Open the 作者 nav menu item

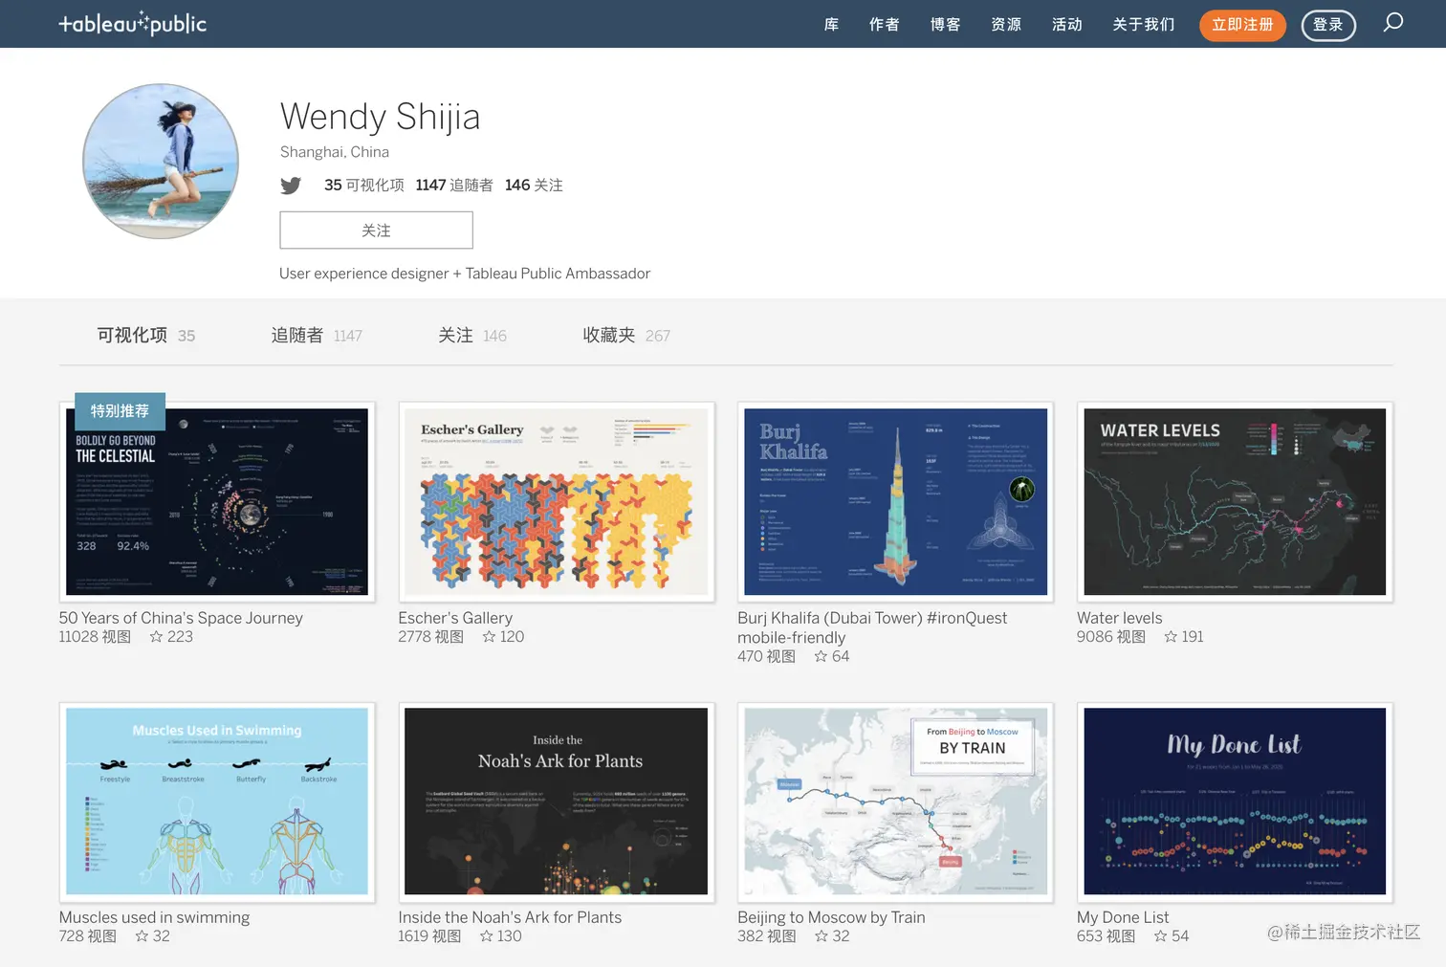[x=884, y=24]
